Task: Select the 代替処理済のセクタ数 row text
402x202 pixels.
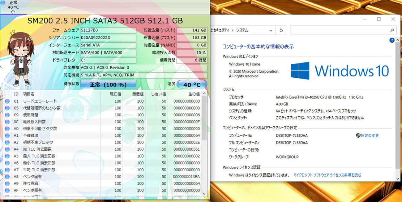Action: click(42, 108)
